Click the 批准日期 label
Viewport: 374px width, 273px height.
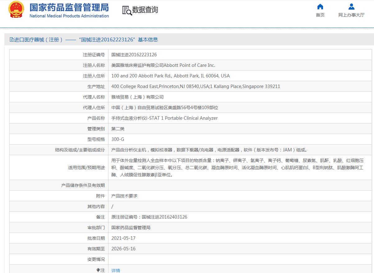point(96,238)
